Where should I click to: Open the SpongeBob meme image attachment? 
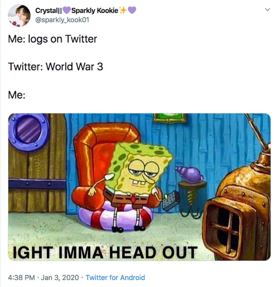coord(139,187)
